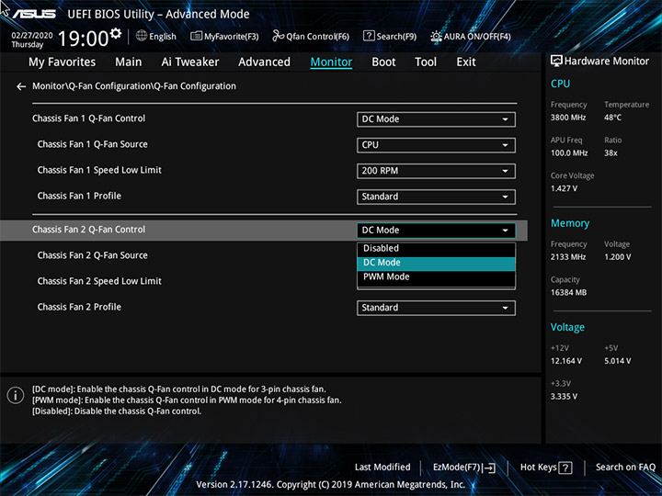Click the Last Modified link
The image size is (662, 496).
[x=382, y=468]
